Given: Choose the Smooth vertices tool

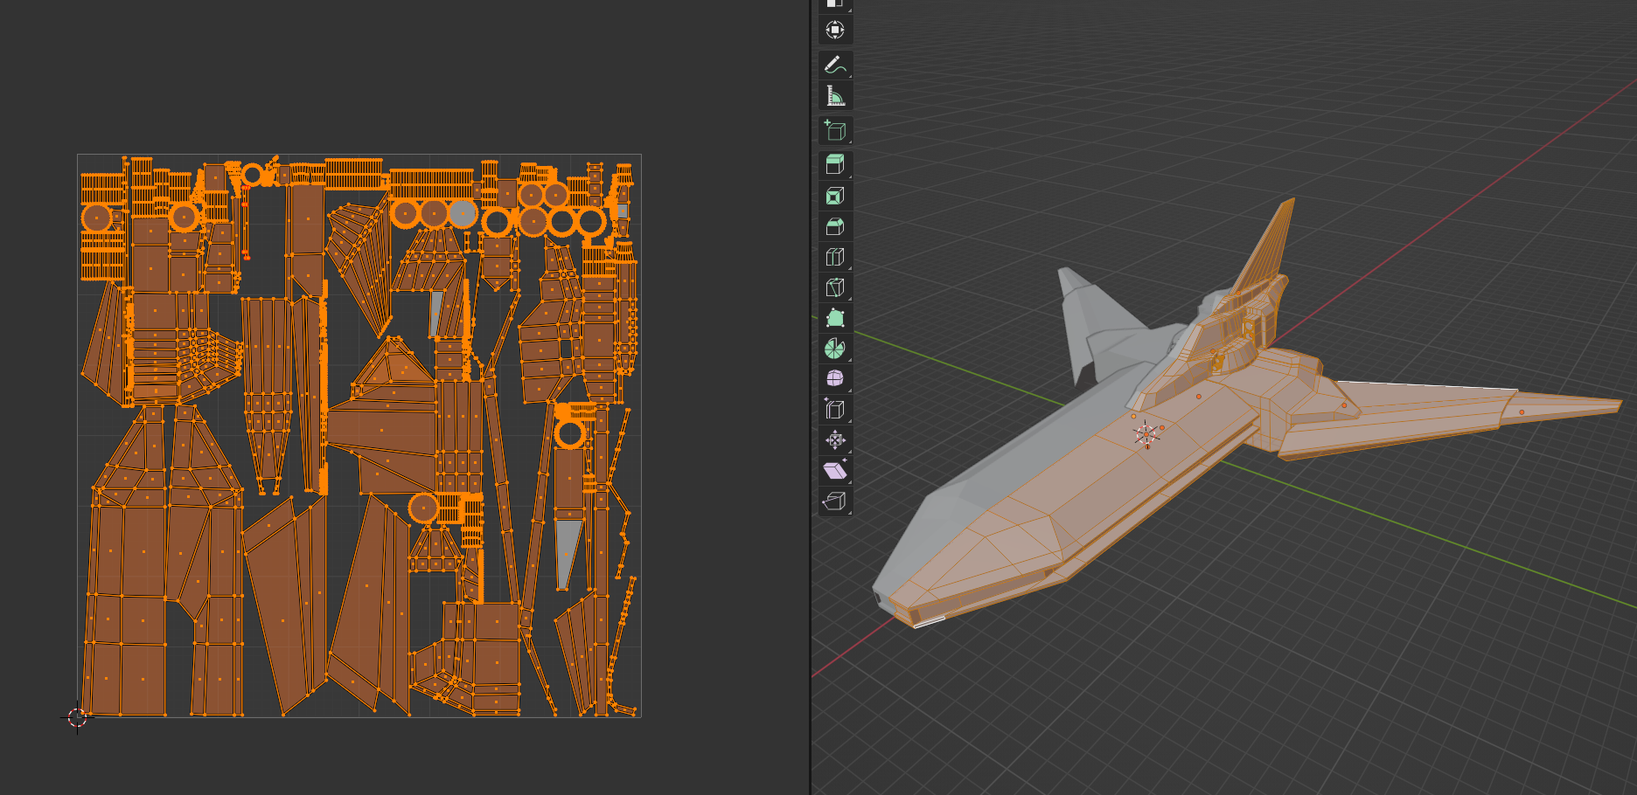Looking at the screenshot, I should [x=835, y=378].
